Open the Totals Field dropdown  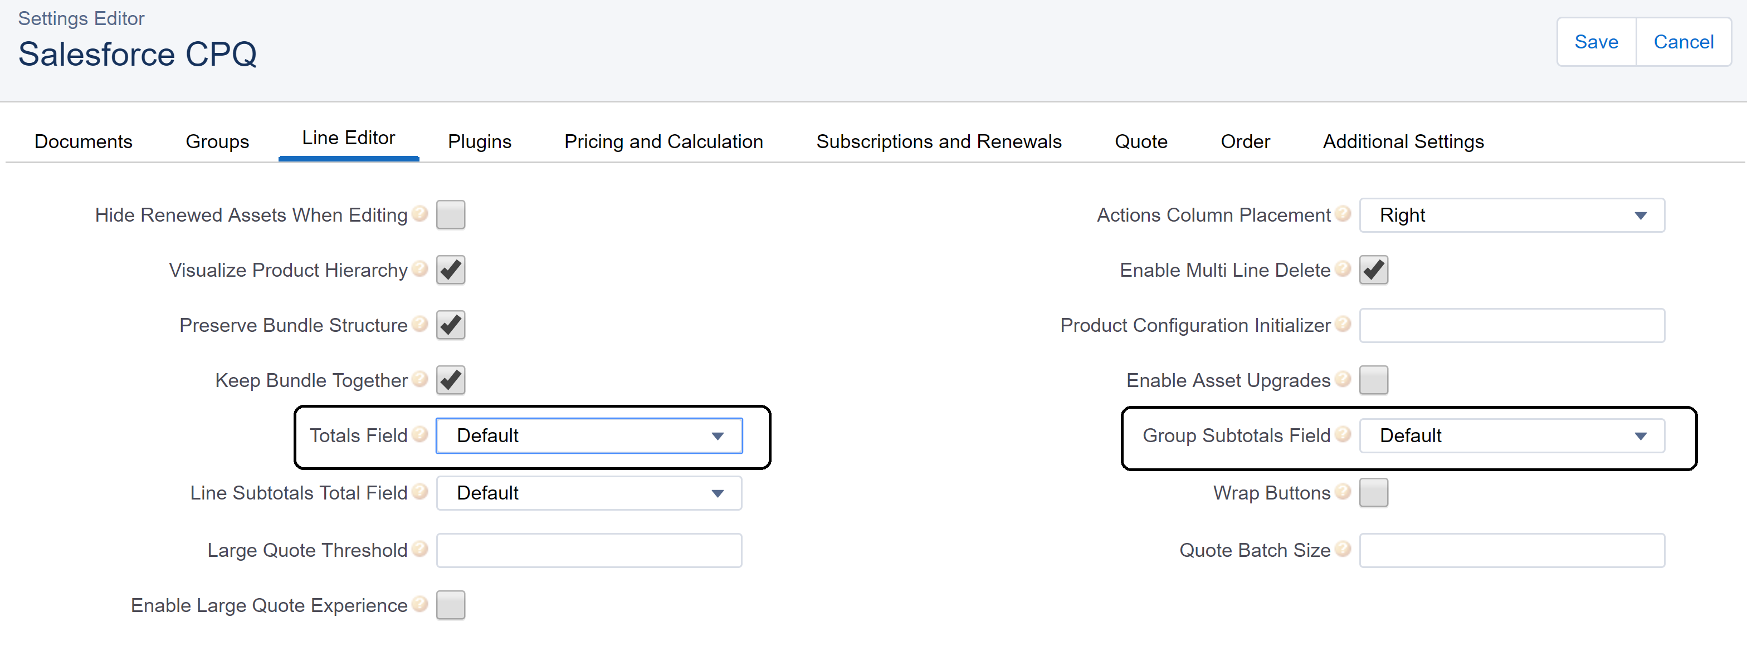[589, 435]
